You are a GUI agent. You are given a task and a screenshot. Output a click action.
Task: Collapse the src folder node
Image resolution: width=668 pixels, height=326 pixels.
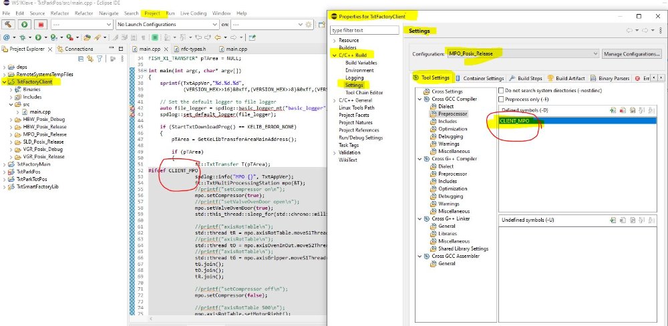(11, 104)
